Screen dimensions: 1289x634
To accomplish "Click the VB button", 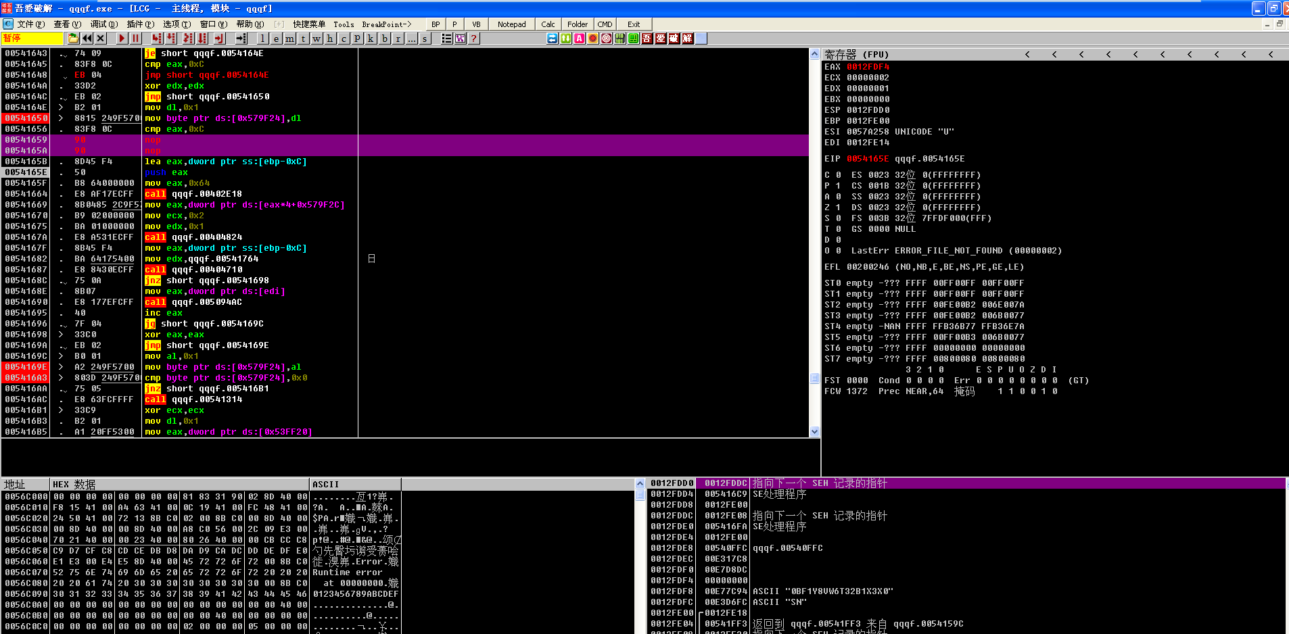I will (x=476, y=24).
